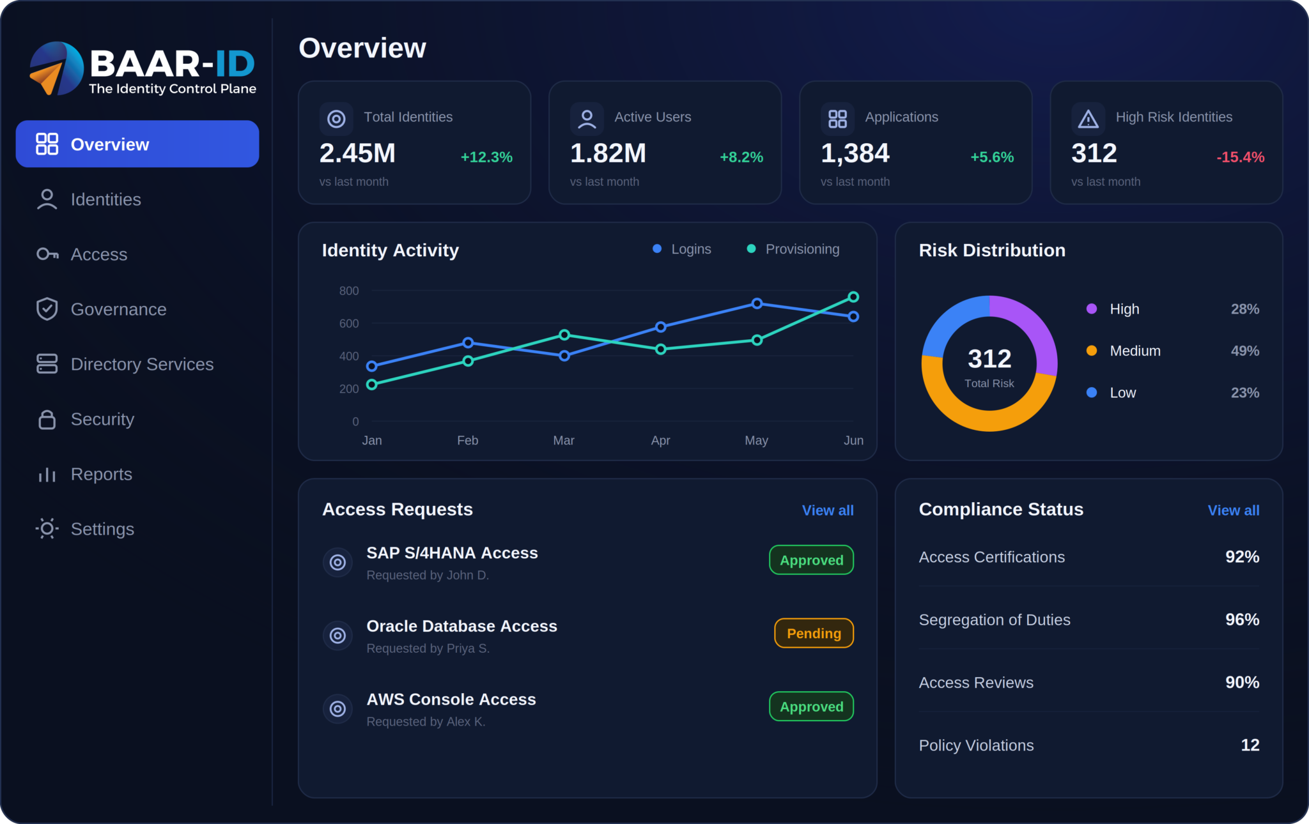Click the High Risk Identities warning icon
The width and height of the screenshot is (1309, 824).
click(x=1088, y=119)
